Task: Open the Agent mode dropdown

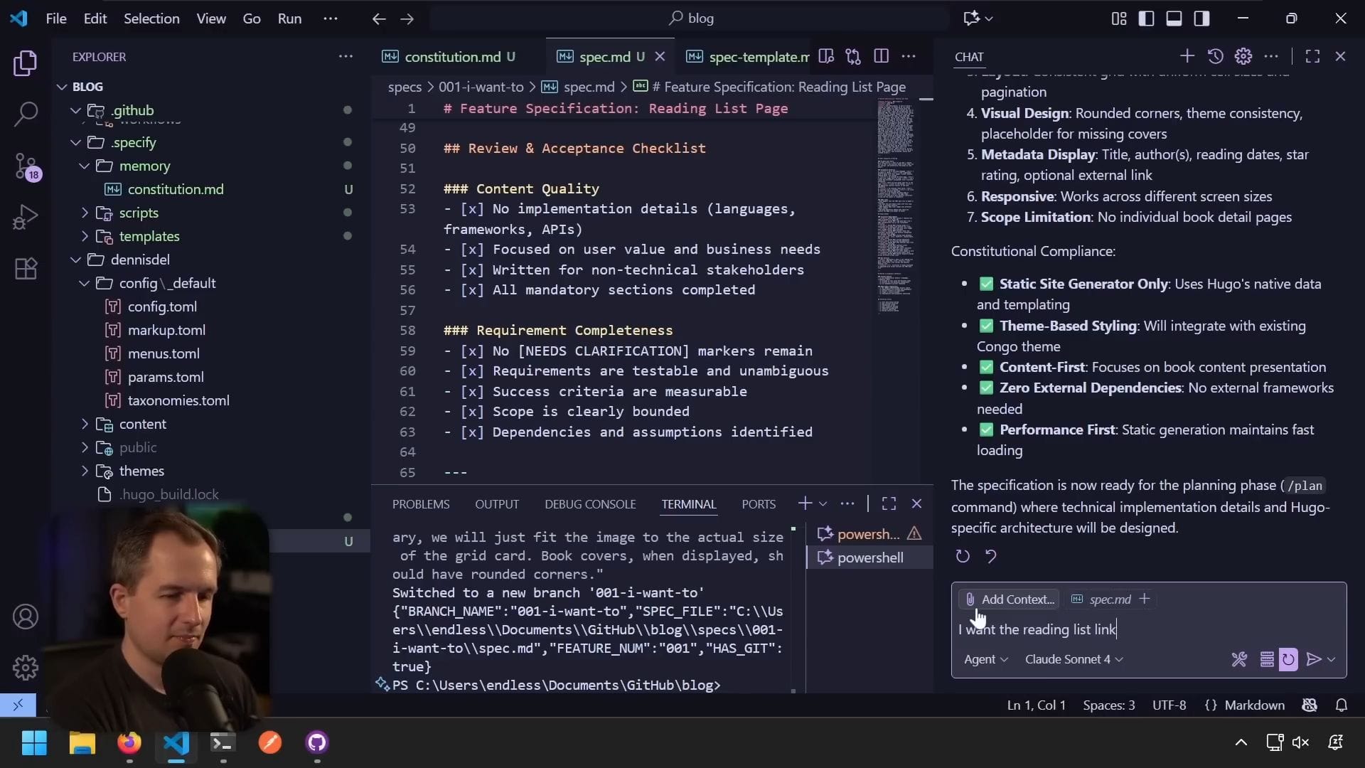Action: pyautogui.click(x=985, y=659)
